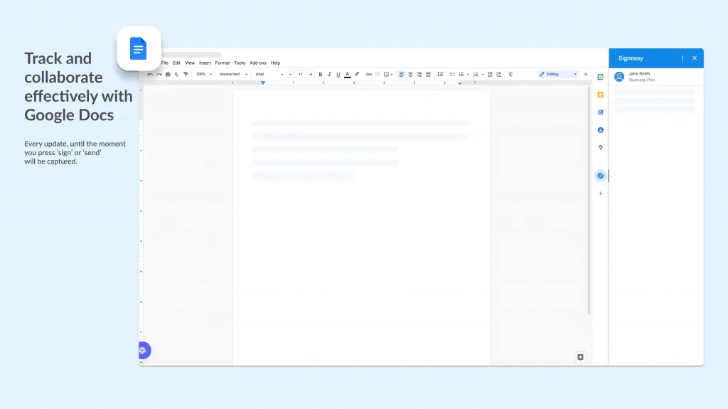Image resolution: width=728 pixels, height=409 pixels.
Task: Click Jane Smith profile avatar
Action: point(619,77)
